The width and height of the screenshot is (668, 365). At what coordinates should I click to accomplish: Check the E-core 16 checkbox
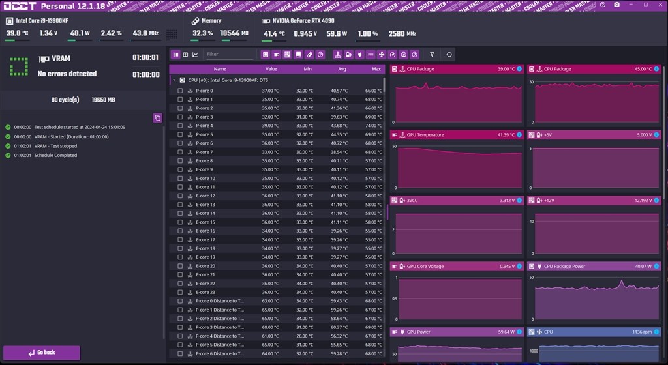point(180,231)
